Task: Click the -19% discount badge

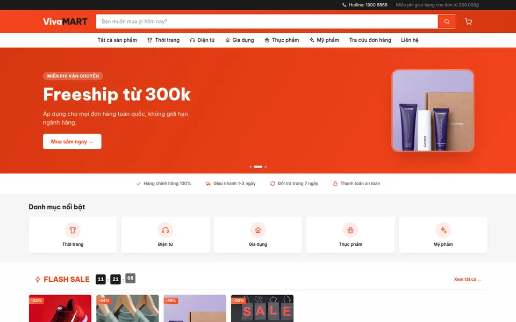Action: tap(171, 301)
